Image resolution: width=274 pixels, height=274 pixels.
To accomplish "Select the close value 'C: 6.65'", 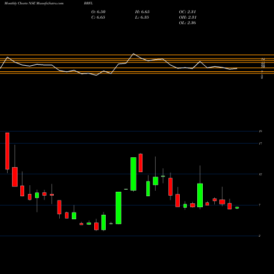I will coord(98,18).
